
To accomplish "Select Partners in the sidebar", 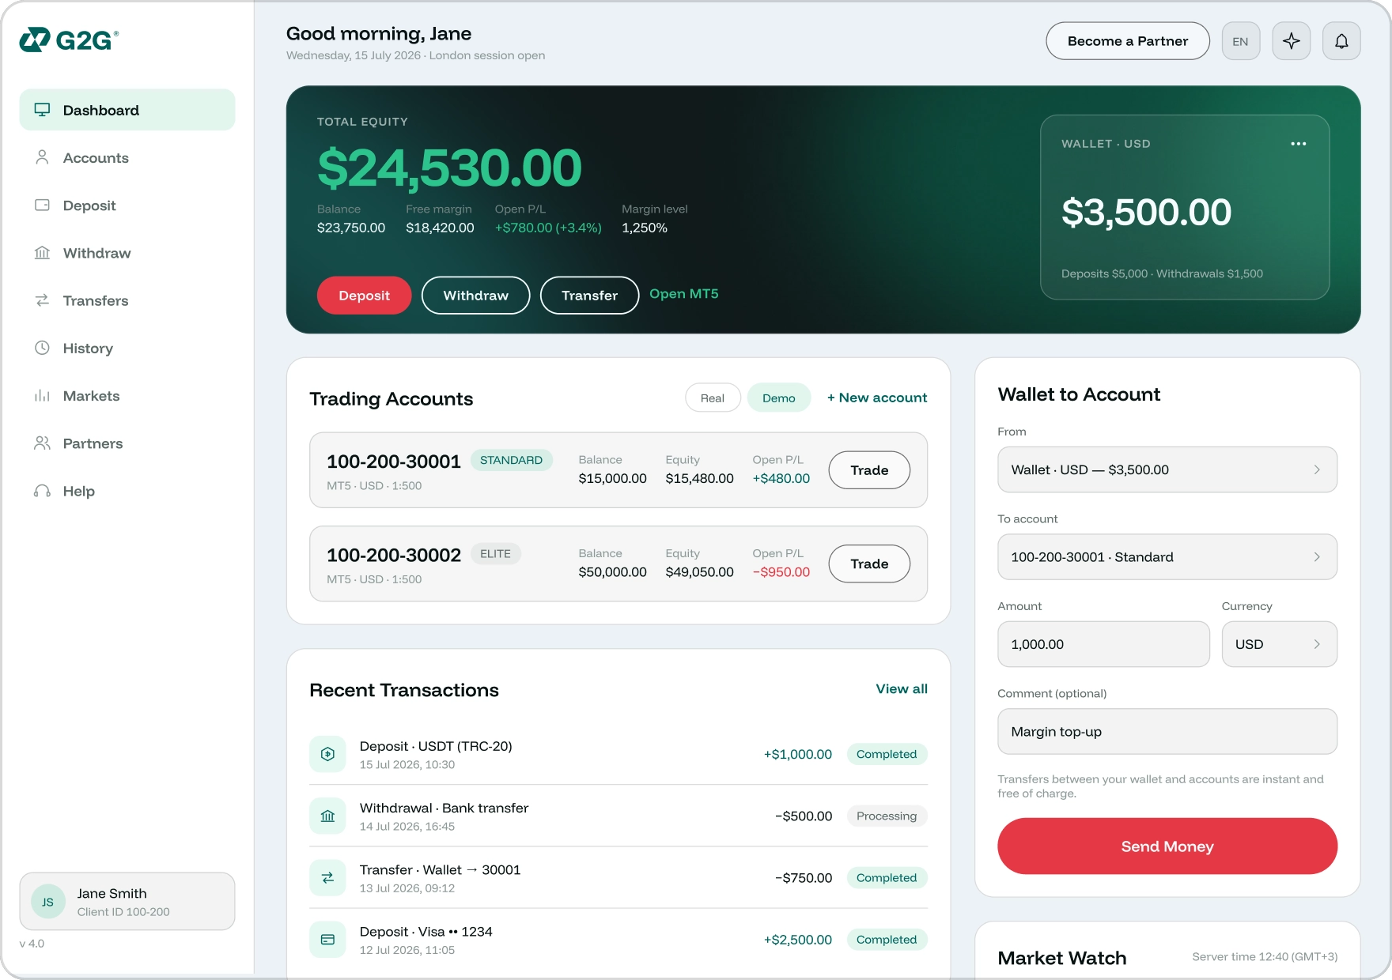I will (x=127, y=443).
